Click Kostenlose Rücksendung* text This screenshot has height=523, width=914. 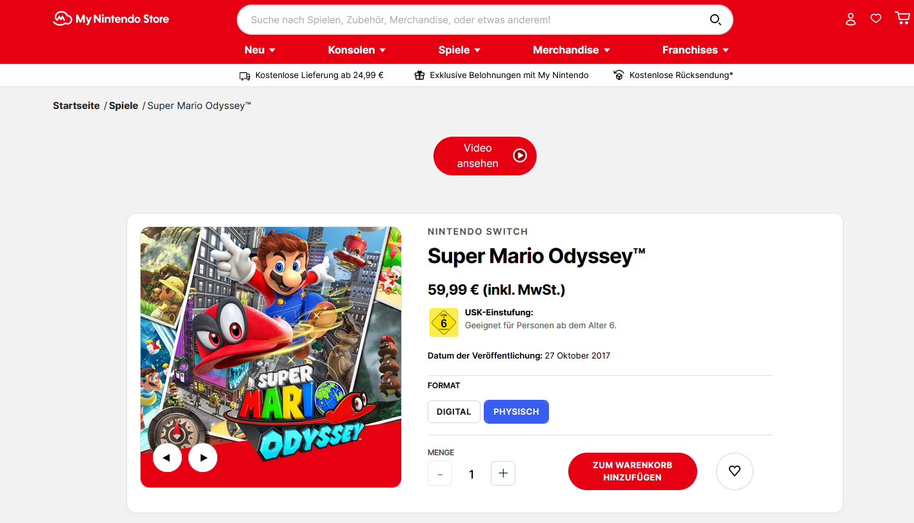pos(681,75)
